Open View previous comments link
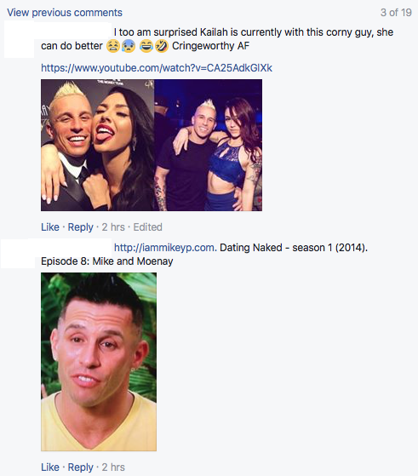This screenshot has width=418, height=476. point(65,13)
